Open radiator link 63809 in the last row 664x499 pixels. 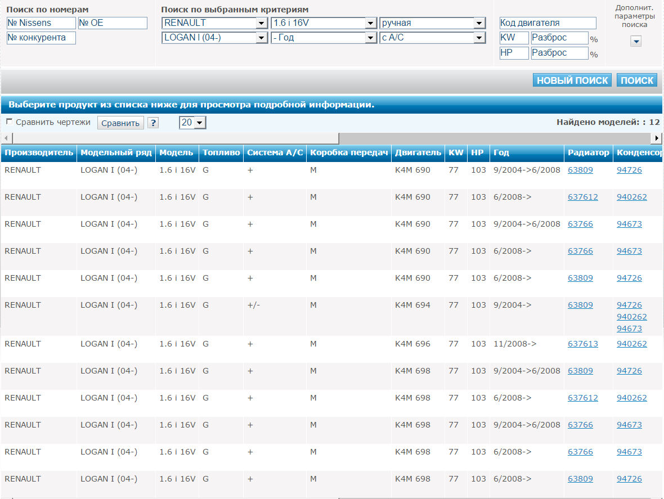click(x=580, y=479)
